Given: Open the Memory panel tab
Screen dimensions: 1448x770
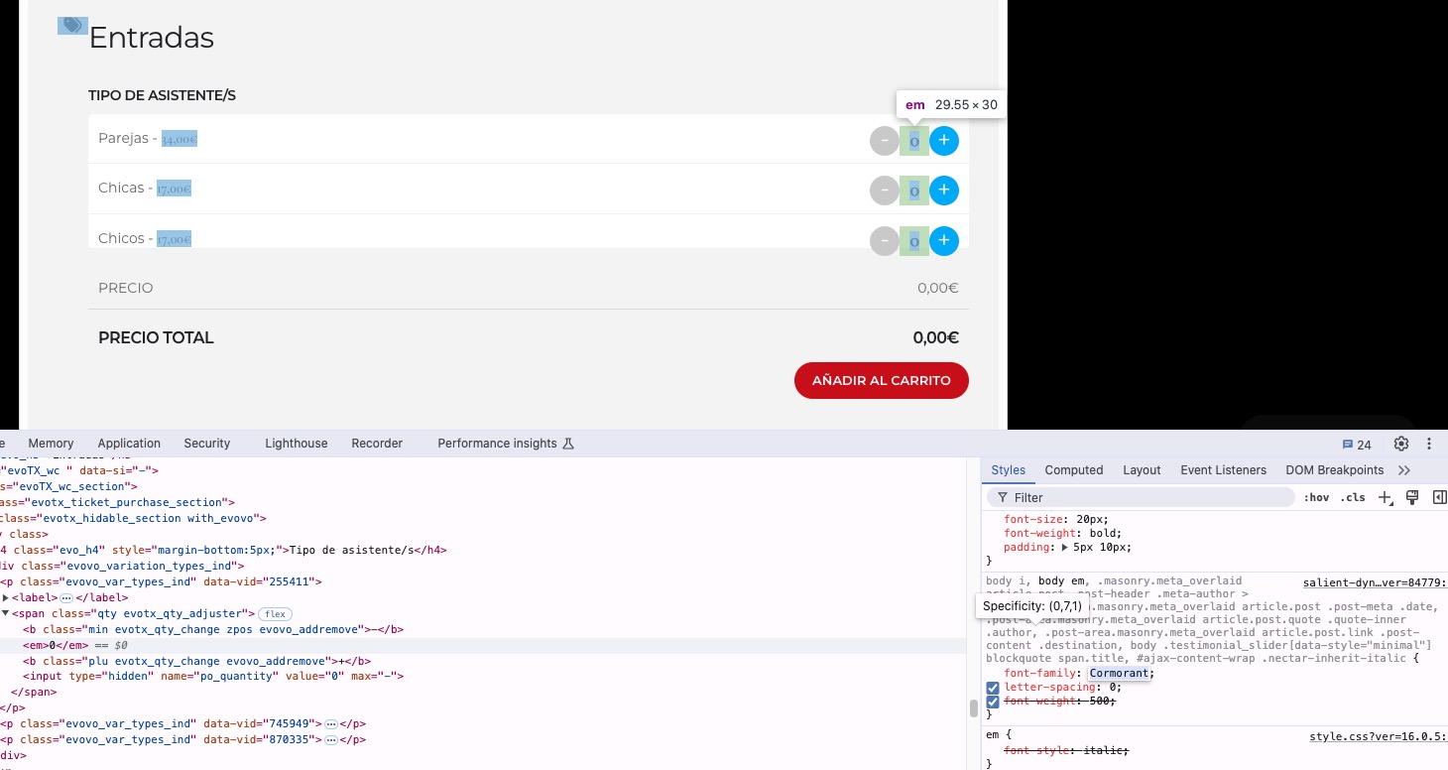Looking at the screenshot, I should click(x=51, y=444).
